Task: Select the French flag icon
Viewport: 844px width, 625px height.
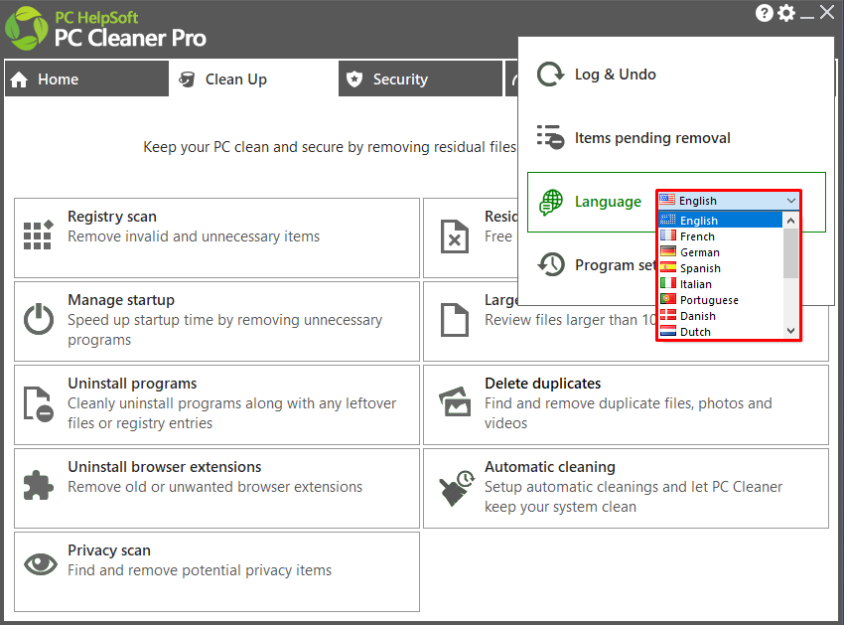Action: pos(668,236)
